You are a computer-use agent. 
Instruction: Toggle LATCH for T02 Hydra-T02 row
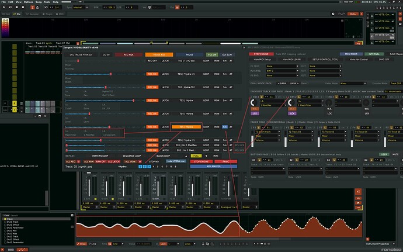(x=165, y=87)
